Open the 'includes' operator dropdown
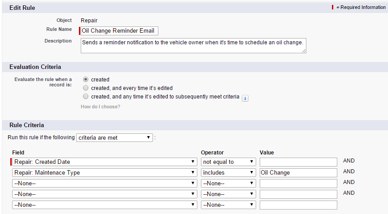Viewport: 388px width, 214px height. click(x=228, y=173)
